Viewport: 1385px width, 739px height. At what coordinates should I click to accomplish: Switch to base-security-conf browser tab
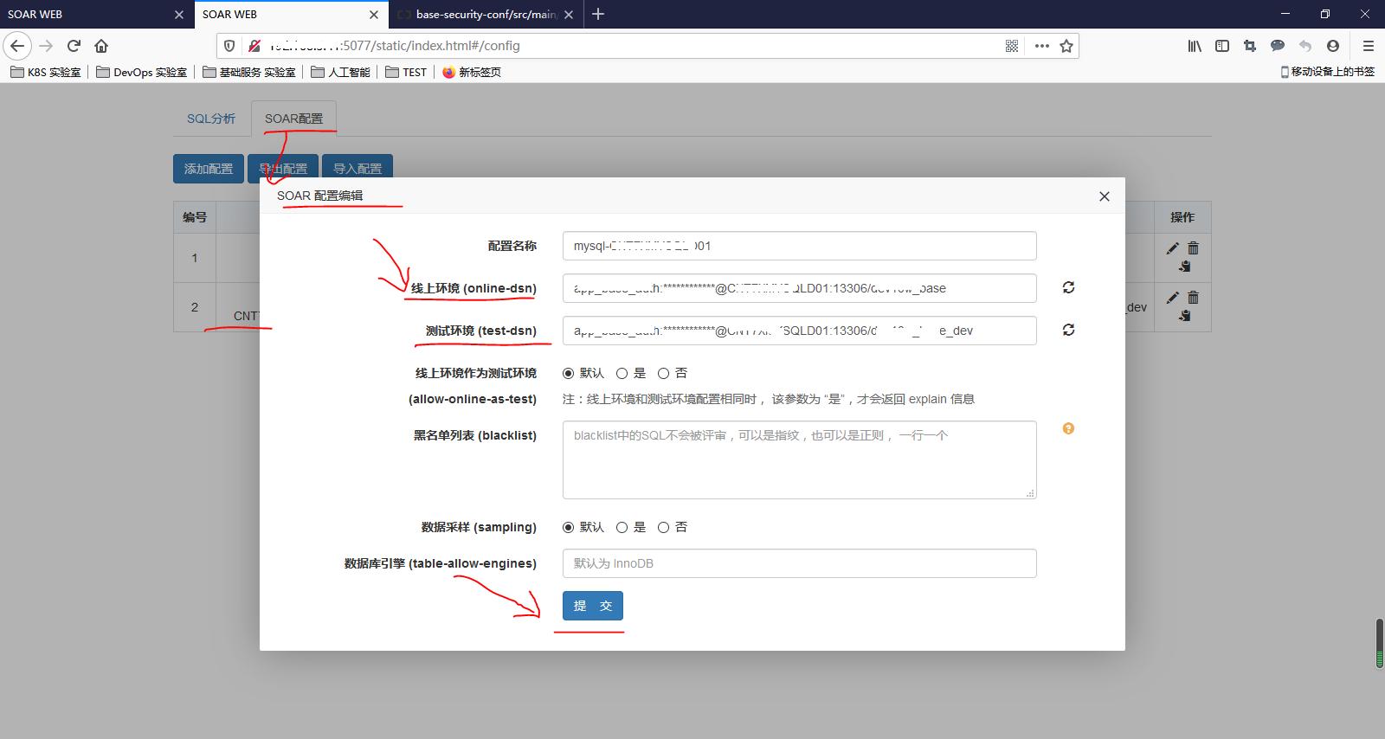[x=485, y=14]
